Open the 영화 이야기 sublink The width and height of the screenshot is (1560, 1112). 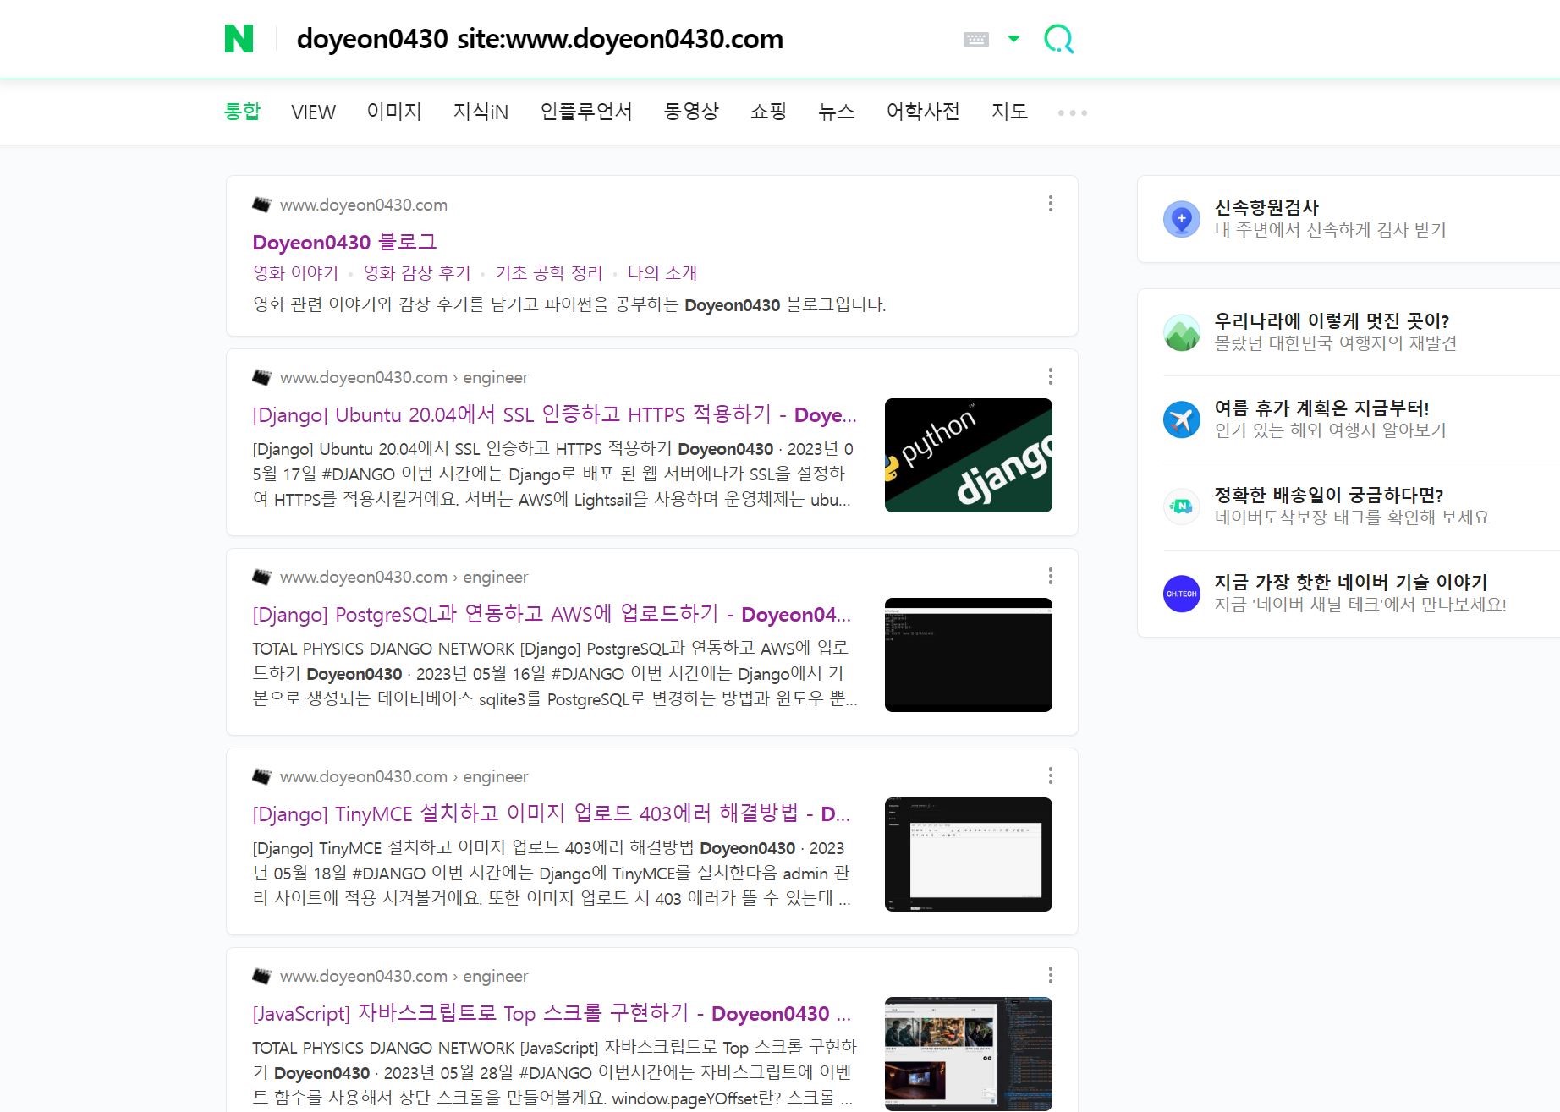(x=295, y=272)
